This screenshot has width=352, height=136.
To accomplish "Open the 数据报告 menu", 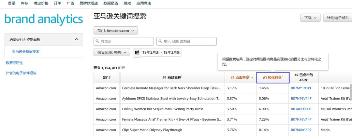I will (111, 3).
